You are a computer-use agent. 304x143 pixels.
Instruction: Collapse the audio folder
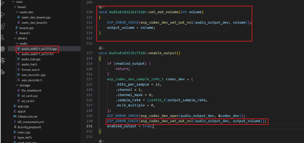[17, 44]
